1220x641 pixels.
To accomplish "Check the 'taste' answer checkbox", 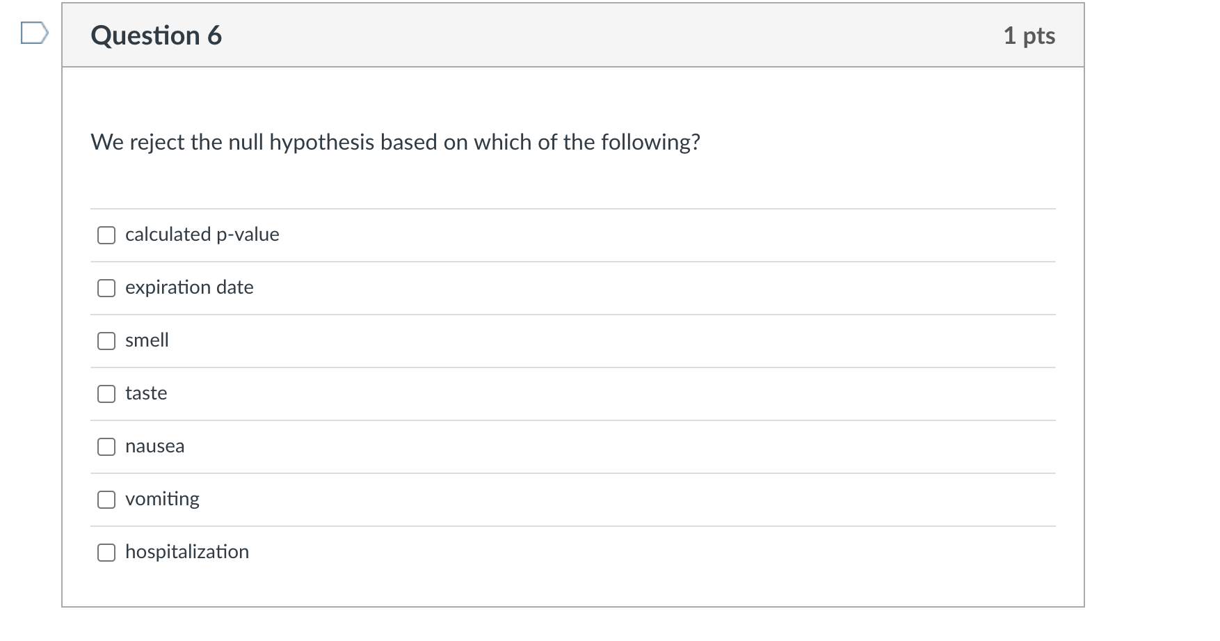I will click(106, 394).
